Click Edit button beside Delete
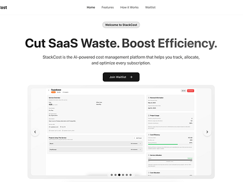243x182 pixels. tap(183, 90)
